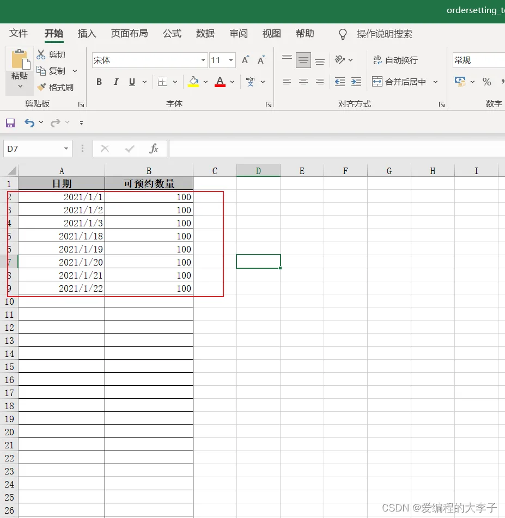Switch to the 页面布局 tab
This screenshot has height=518, width=505.
129,33
